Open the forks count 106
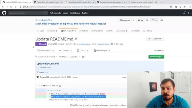Image resolution: width=192 pixels, height=108 pixels. [161, 20]
